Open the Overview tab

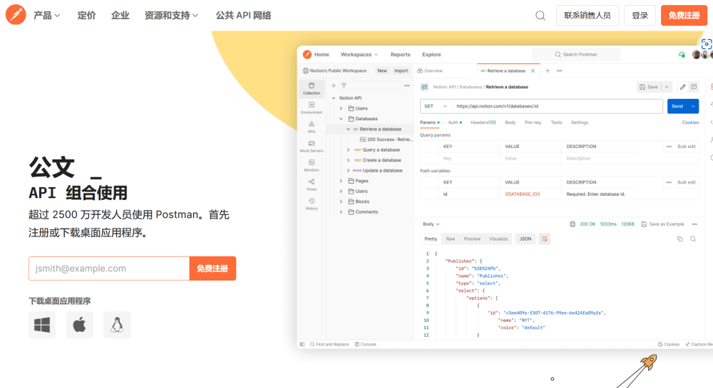click(x=430, y=70)
